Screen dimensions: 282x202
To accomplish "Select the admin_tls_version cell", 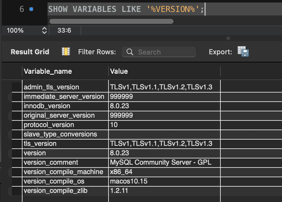I will [x=65, y=87].
